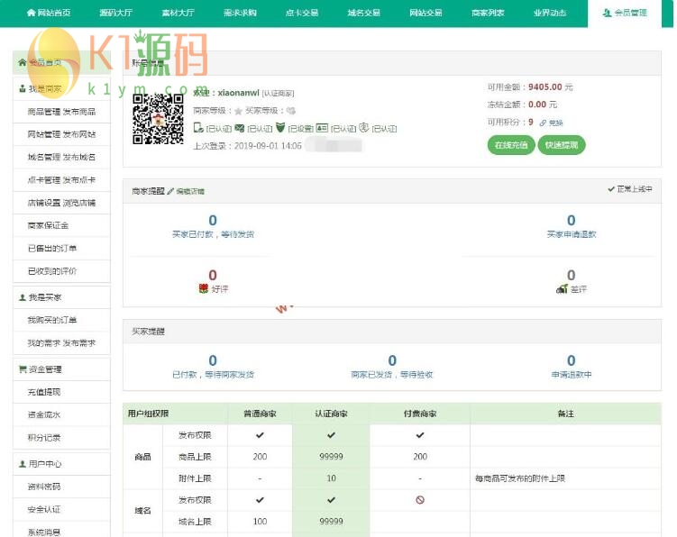Click 9405.00 available balance value

tap(544, 87)
